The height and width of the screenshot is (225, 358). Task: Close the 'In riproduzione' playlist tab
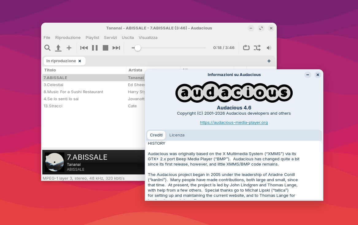click(x=80, y=61)
